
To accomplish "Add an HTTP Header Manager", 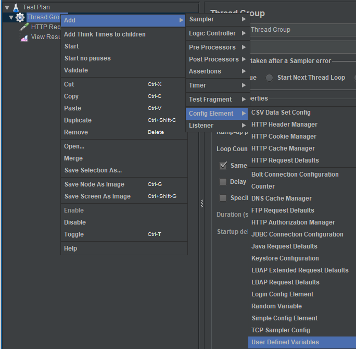I will tap(302, 124).
